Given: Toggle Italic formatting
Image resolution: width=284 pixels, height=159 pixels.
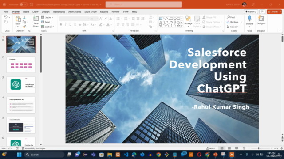Looking at the screenshot, I should click(x=66, y=25).
